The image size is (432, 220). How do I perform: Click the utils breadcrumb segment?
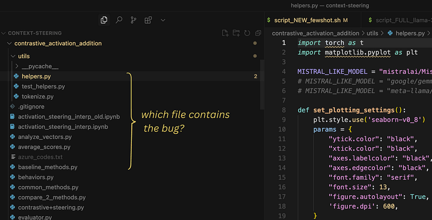[x=372, y=33]
